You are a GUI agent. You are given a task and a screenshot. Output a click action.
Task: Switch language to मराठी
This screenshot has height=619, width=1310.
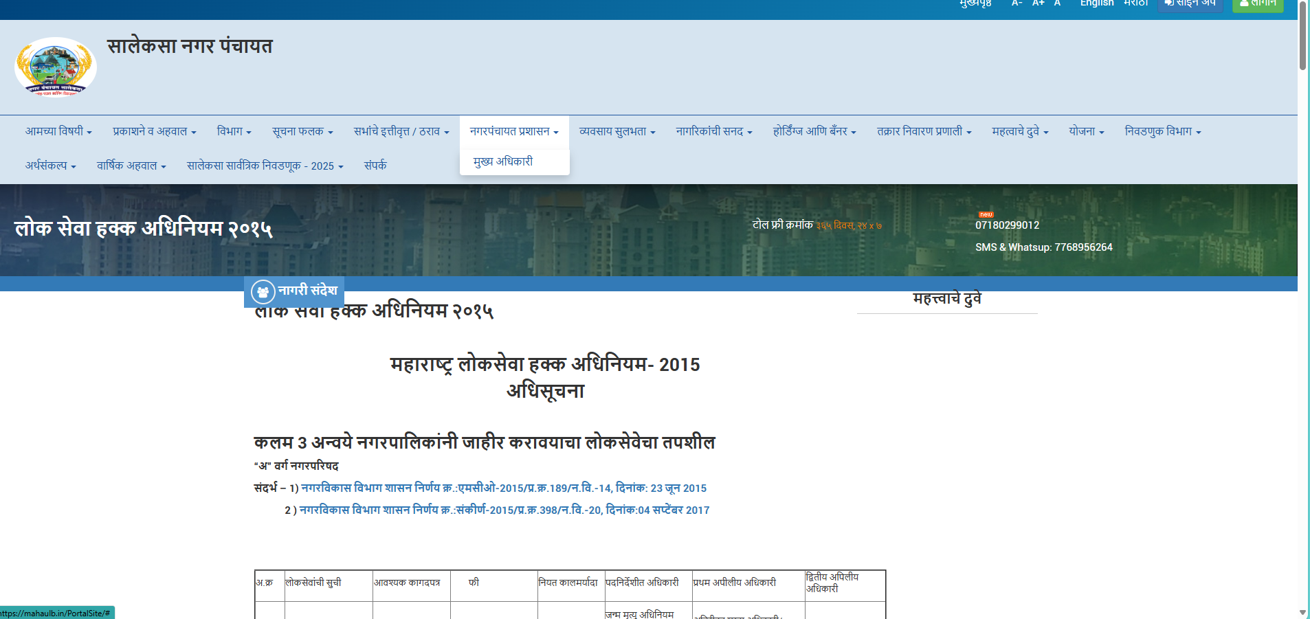[1135, 3]
